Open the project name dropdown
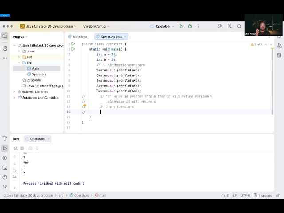Image resolution: width=284 pixels, height=213 pixels. [48, 26]
